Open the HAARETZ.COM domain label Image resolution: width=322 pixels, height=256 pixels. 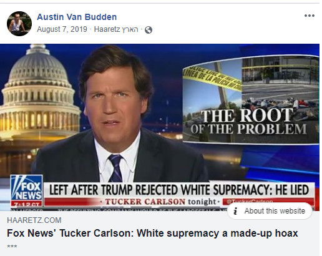(34, 220)
